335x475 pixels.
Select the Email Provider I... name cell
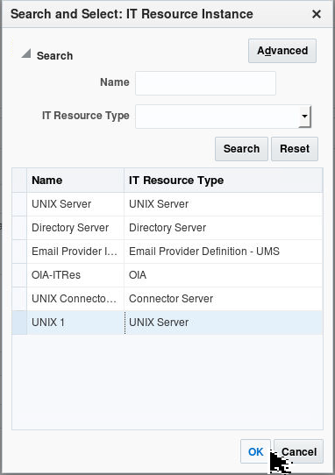[75, 252]
